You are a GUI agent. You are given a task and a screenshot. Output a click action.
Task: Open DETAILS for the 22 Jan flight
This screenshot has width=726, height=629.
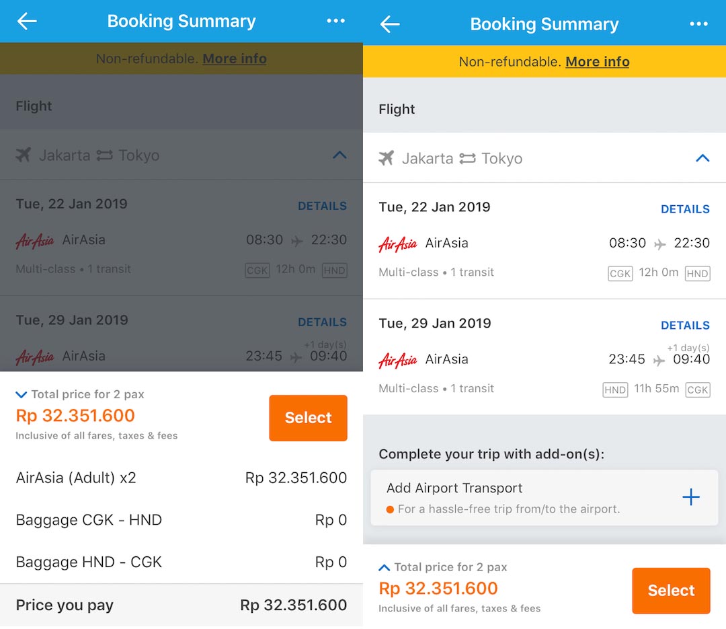click(685, 209)
